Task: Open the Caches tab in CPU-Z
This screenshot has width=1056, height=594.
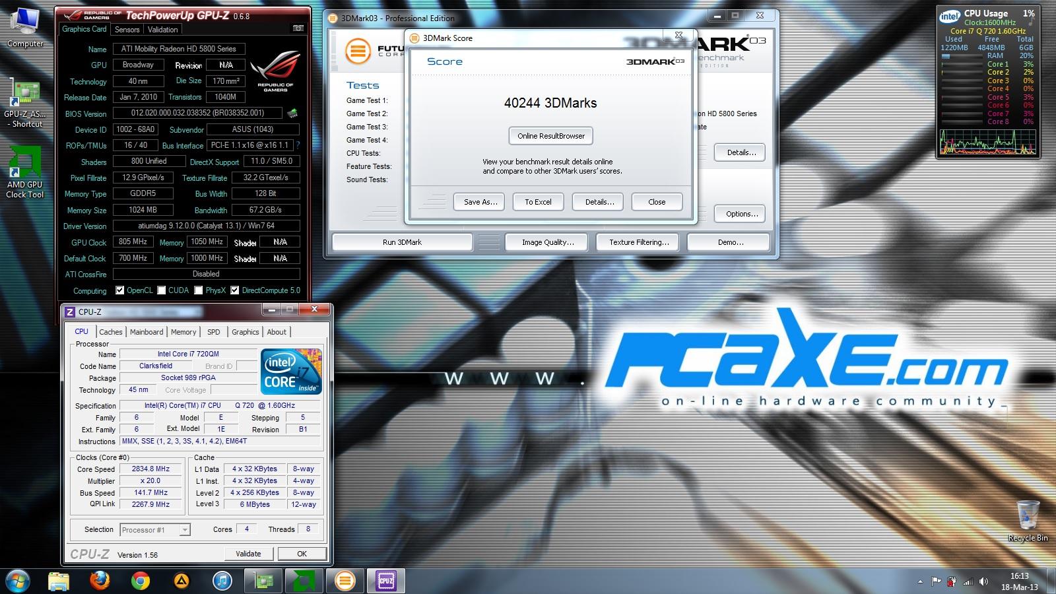Action: click(x=111, y=332)
